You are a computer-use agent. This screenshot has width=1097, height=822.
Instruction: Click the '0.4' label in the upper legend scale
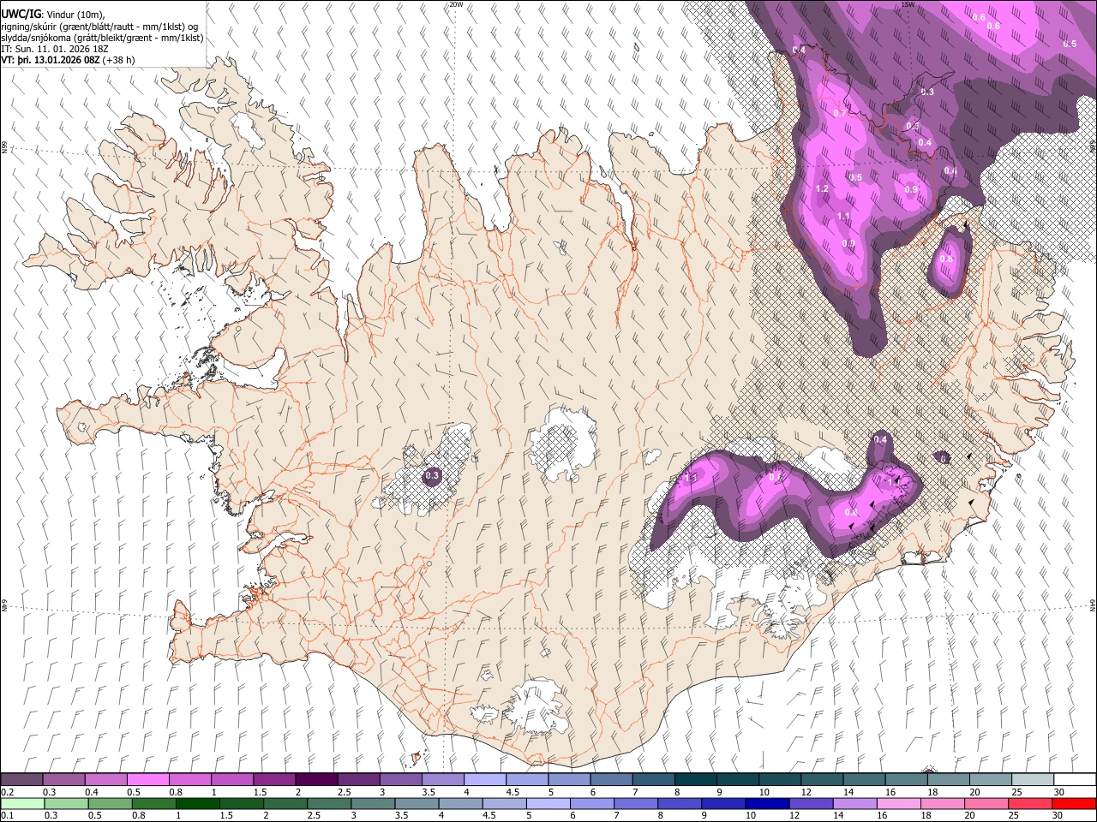[x=92, y=792]
